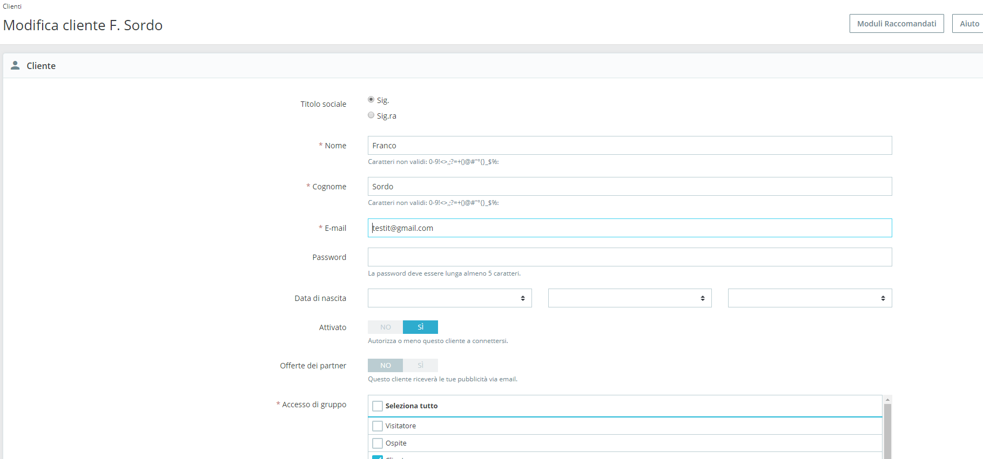Click 'Questo cliente riceverà' hint text
Image resolution: width=983 pixels, height=459 pixels.
click(442, 379)
